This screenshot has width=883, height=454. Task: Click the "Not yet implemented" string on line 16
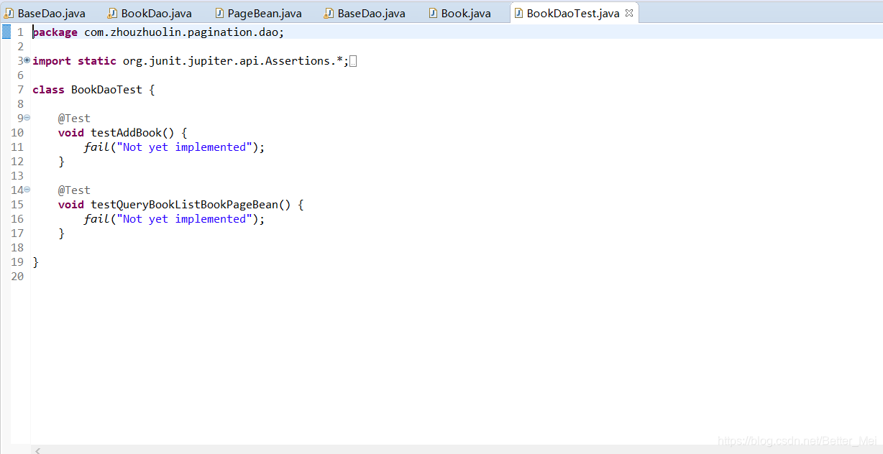(184, 219)
